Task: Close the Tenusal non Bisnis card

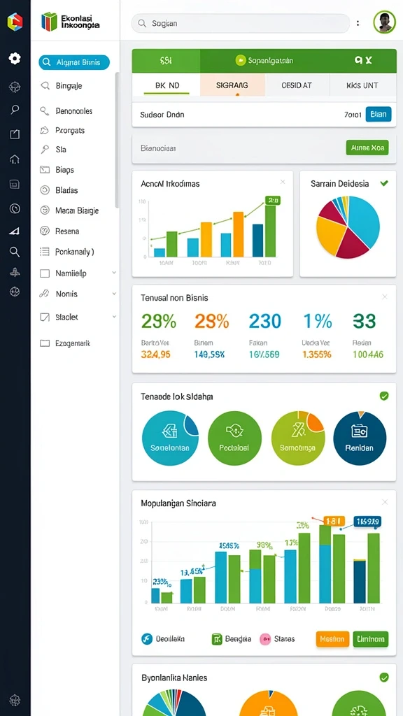Action: 385,296
